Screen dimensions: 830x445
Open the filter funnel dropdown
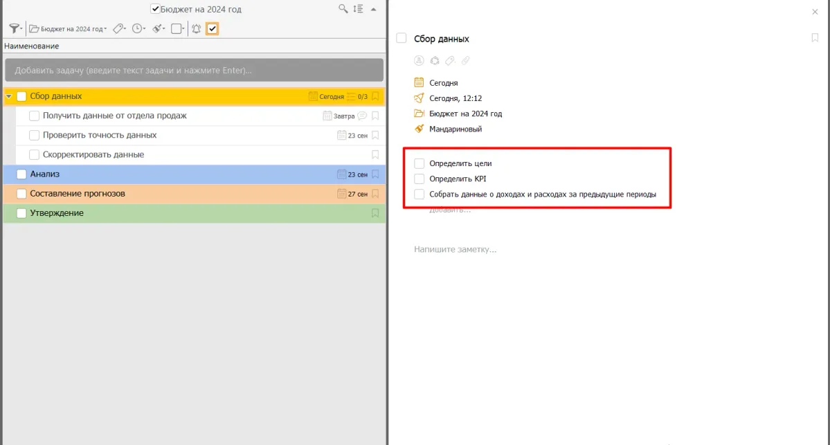click(x=15, y=28)
